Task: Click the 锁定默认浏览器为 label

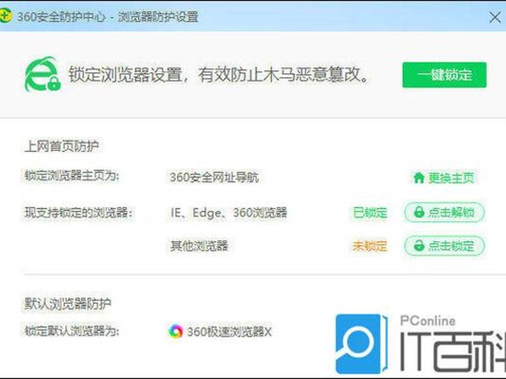Action: click(x=71, y=330)
